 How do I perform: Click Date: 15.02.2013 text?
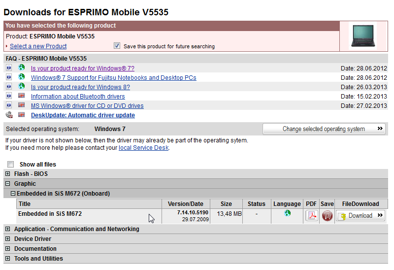[364, 96]
